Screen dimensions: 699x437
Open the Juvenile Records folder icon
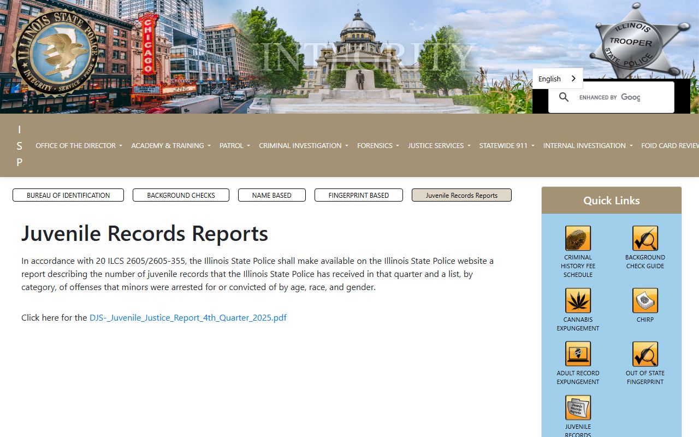pos(578,408)
